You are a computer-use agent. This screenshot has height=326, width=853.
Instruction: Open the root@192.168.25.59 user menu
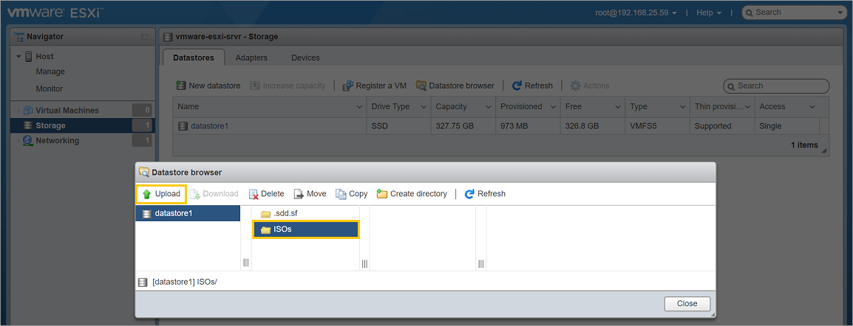pyautogui.click(x=636, y=13)
